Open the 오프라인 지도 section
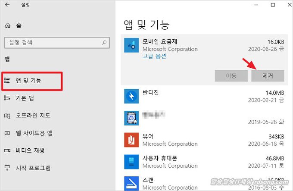 pos(33,116)
